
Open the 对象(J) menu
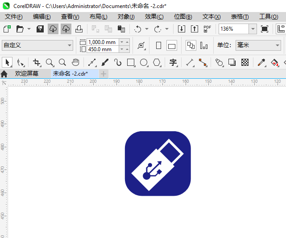(126, 17)
